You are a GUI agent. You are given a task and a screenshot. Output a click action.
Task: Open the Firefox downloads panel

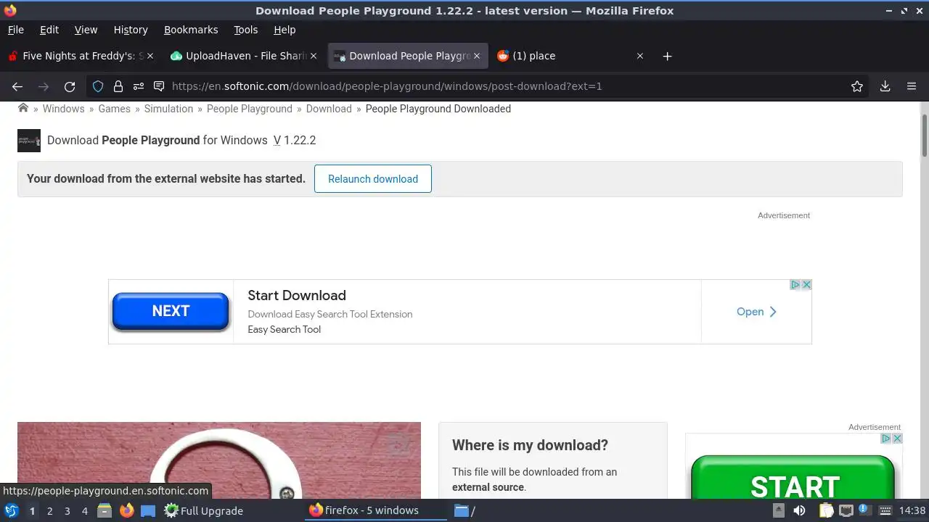click(885, 86)
